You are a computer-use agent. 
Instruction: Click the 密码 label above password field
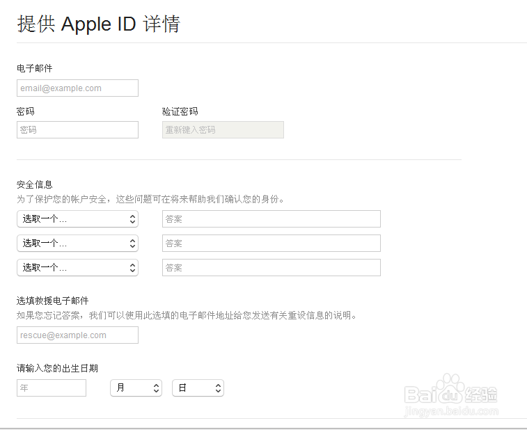point(26,111)
